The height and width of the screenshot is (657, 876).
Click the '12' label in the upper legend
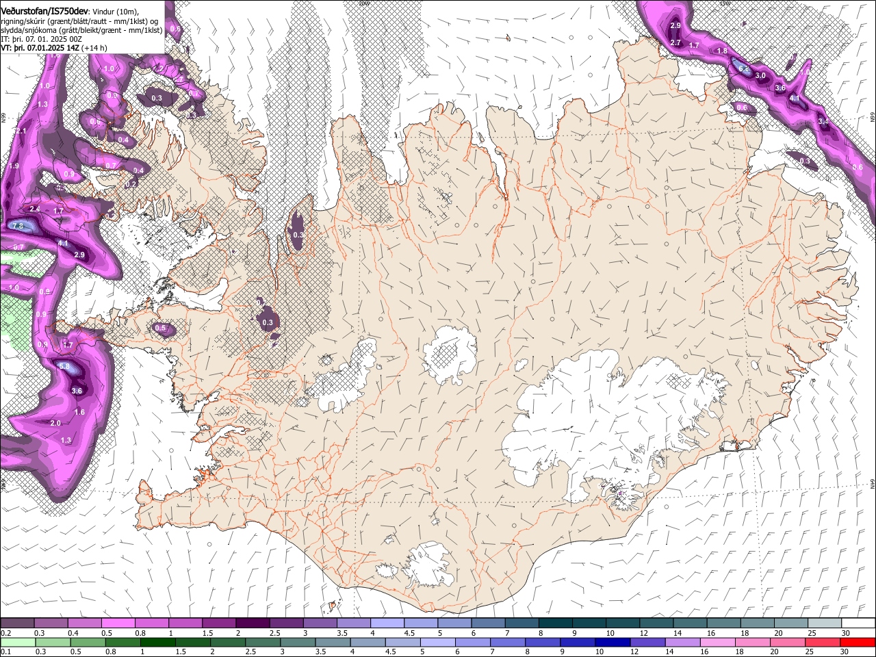pos(643,633)
